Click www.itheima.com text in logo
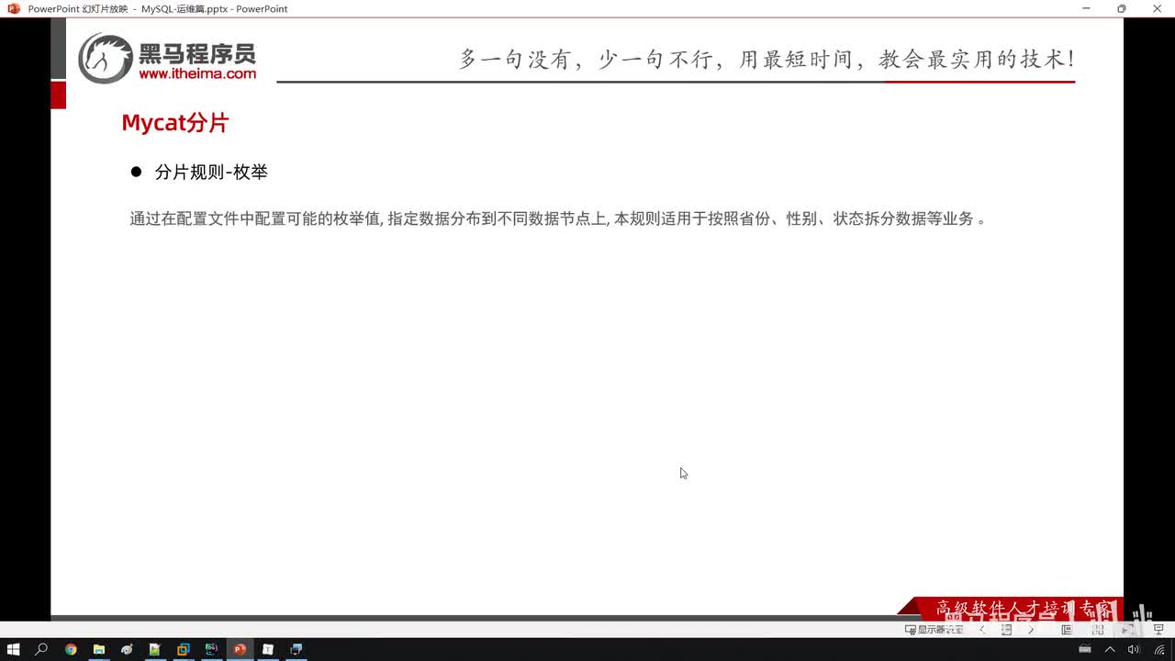Image resolution: width=1175 pixels, height=661 pixels. [197, 73]
